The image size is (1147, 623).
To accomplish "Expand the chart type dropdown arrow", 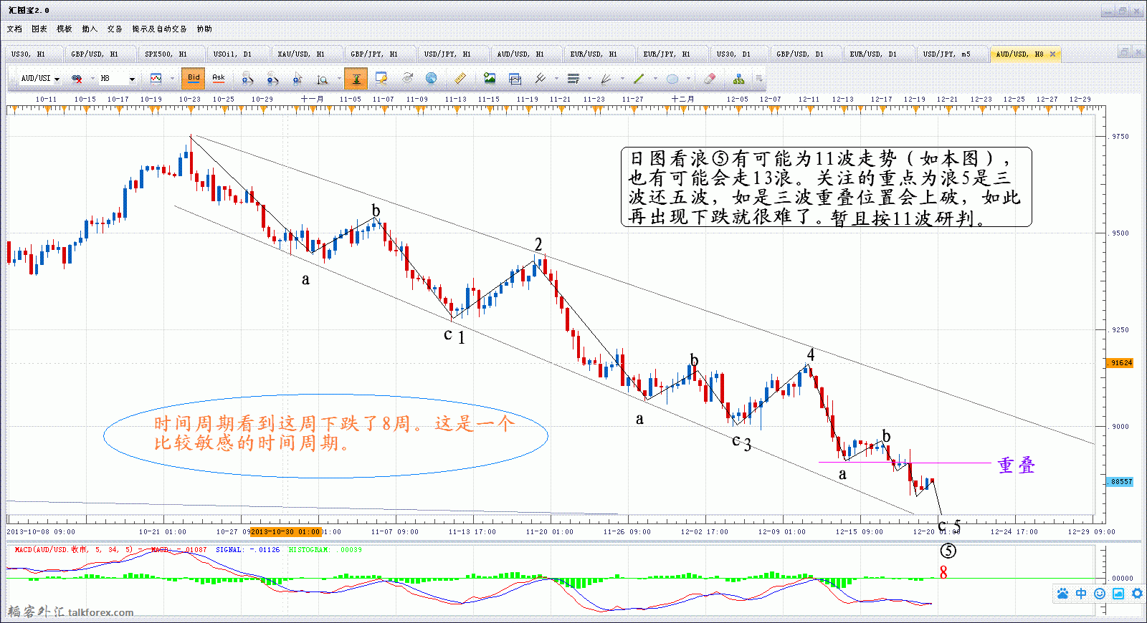I will (x=172, y=78).
